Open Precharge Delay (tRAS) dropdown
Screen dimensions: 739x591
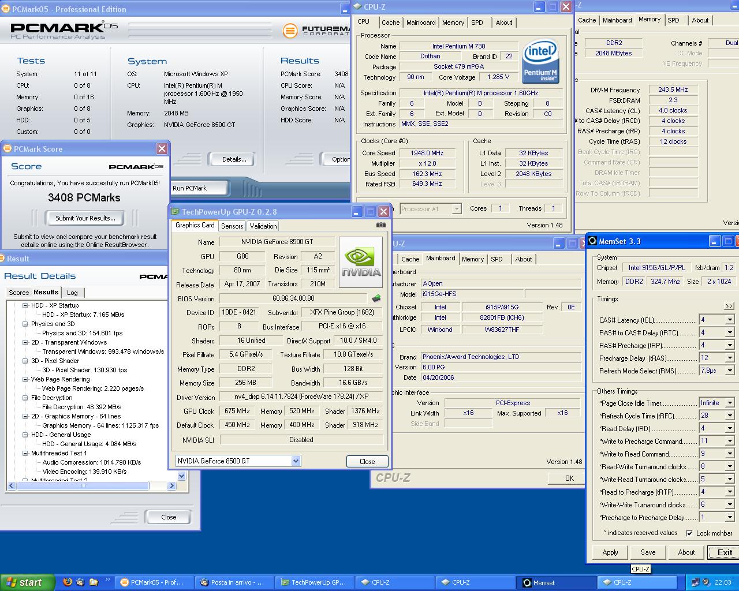click(730, 358)
